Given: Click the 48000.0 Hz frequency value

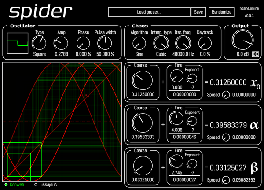Looking at the screenshot, I should [183, 54].
